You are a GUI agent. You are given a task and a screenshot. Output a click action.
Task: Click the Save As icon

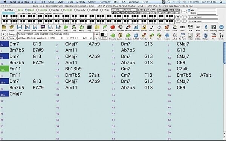(x=27, y=28)
